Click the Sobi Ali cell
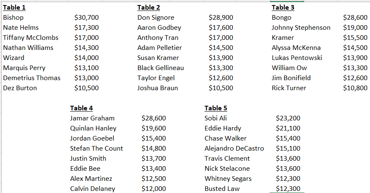 pos(216,118)
